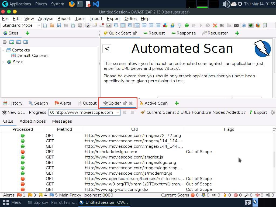The height and width of the screenshot is (207, 276).
Task: Click the scope target icon in Sites panel
Action: click(5, 42)
